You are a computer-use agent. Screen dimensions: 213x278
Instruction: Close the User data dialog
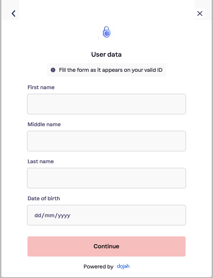tap(200, 13)
